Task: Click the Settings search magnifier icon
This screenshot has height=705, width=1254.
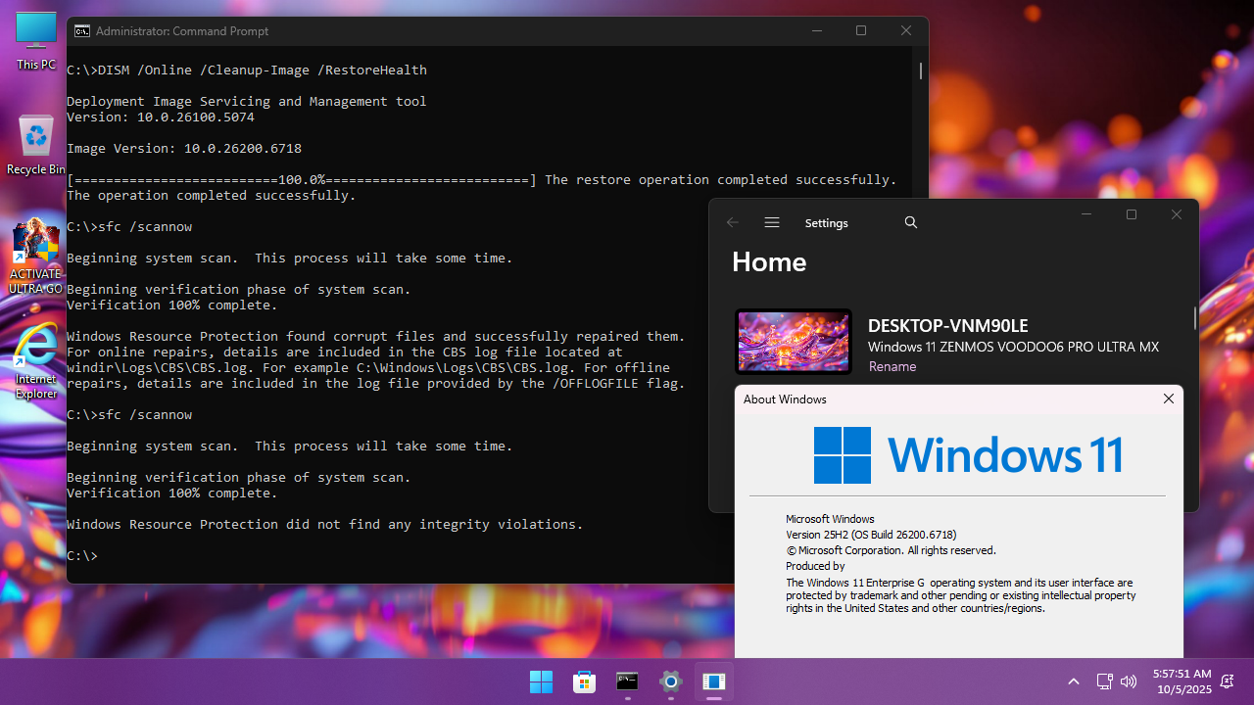Action: tap(911, 222)
